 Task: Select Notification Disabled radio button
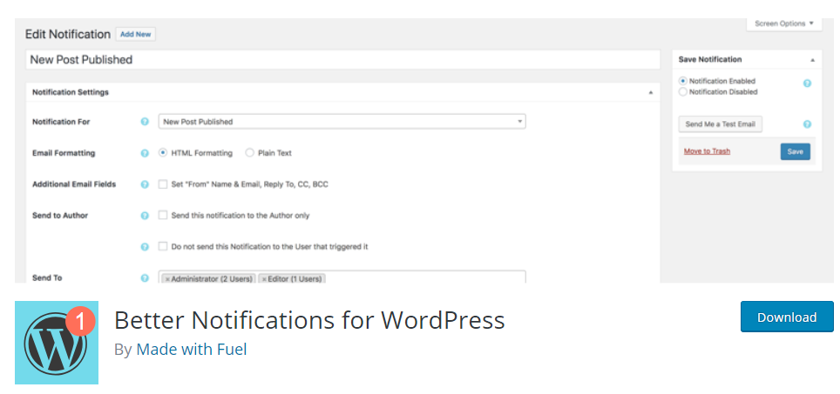click(x=683, y=91)
